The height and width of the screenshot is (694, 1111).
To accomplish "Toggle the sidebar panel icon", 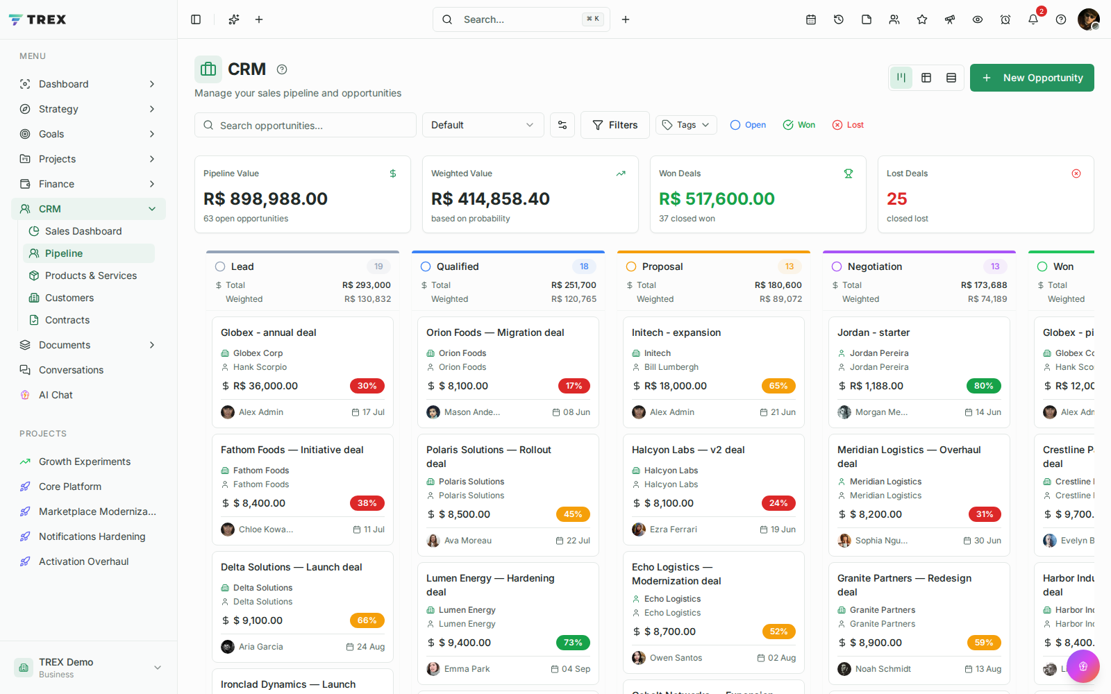I will click(x=196, y=19).
